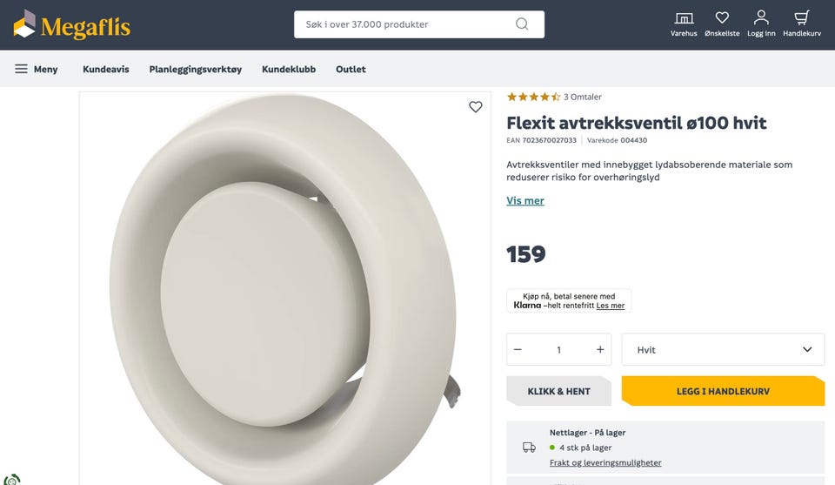The image size is (835, 485).
Task: Open the Handlekurv shopping cart
Action: [x=802, y=24]
